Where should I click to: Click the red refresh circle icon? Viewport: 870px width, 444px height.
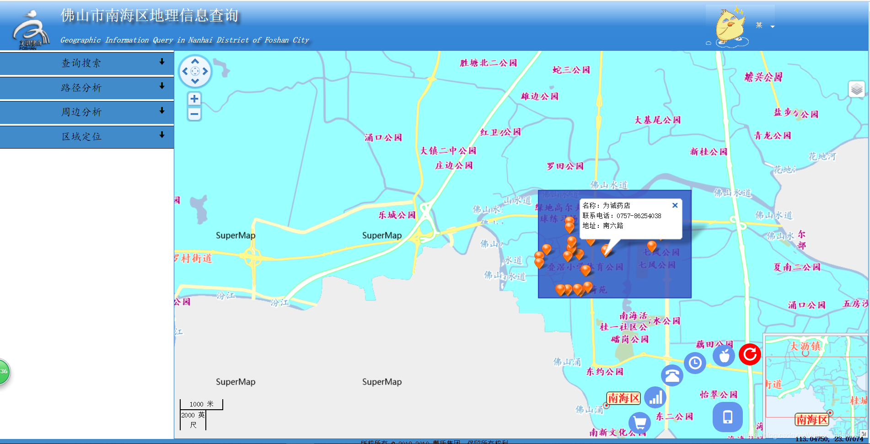pos(750,354)
